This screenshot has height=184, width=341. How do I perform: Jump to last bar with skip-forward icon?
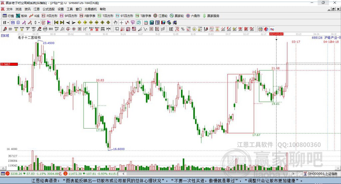tap(62, 23)
